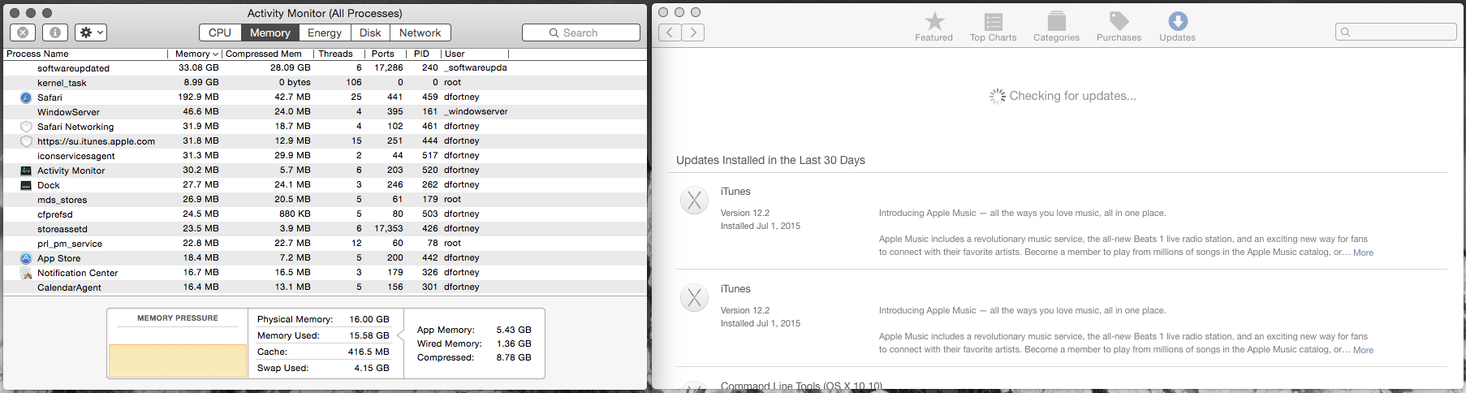This screenshot has height=393, width=1466.
Task: Click the first iTunes update title
Action: 735,192
